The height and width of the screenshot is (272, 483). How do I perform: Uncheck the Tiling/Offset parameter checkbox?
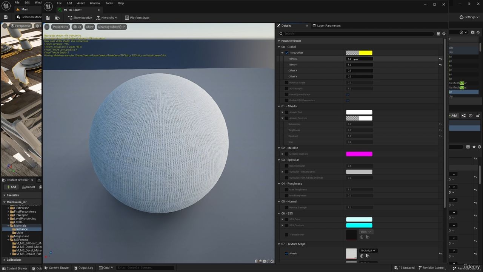click(x=286, y=53)
